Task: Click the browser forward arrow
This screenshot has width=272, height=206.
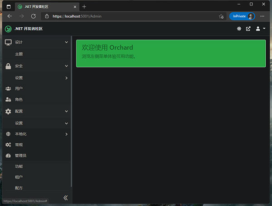Action: point(21,16)
